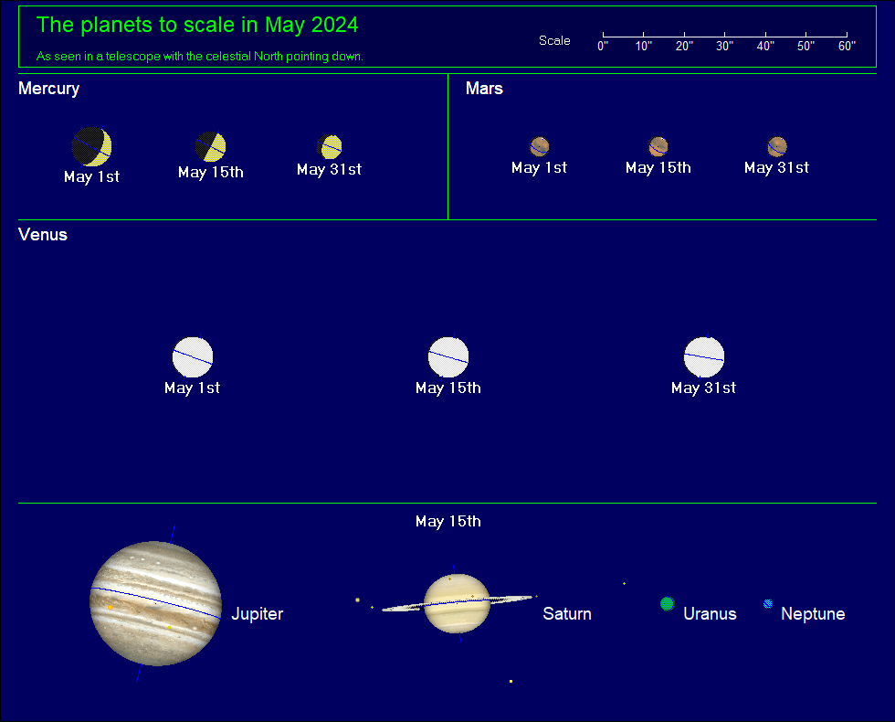This screenshot has width=895, height=722.
Task: Click the 'May 31st' label under Venus
Action: 704,388
